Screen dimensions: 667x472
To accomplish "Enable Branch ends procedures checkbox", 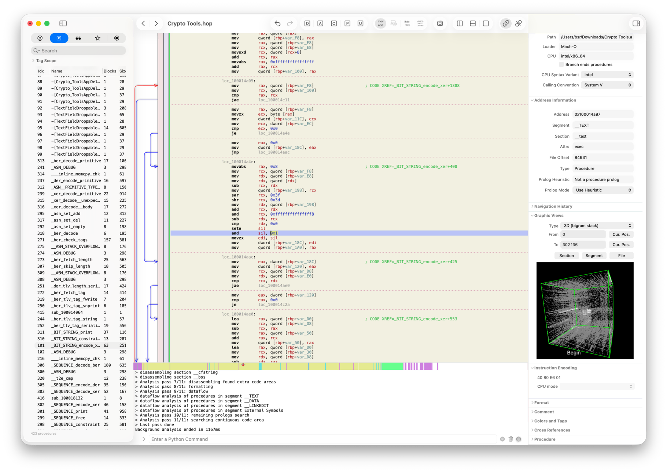I will 561,64.
